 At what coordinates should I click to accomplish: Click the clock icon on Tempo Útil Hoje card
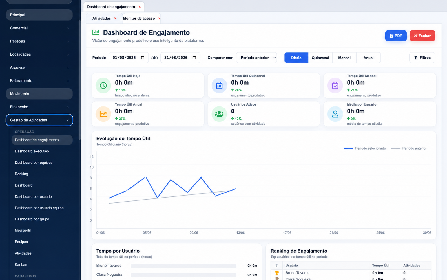click(x=103, y=86)
